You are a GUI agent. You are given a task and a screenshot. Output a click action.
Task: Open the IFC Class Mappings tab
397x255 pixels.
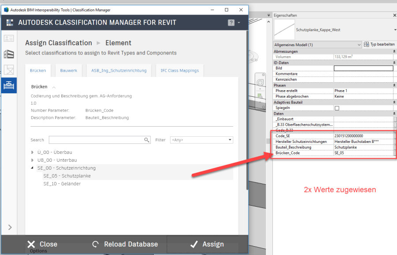tap(180, 71)
